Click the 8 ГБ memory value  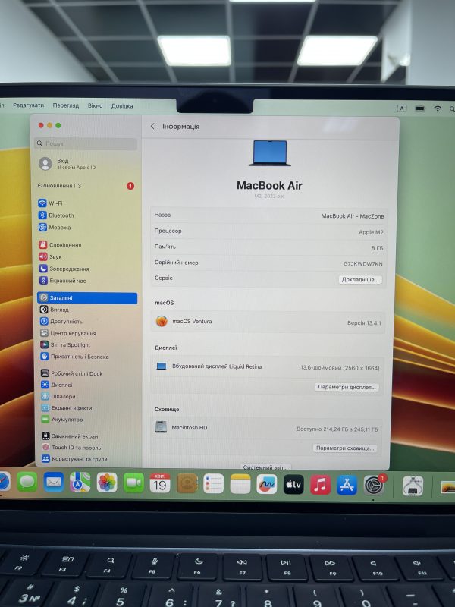point(377,248)
